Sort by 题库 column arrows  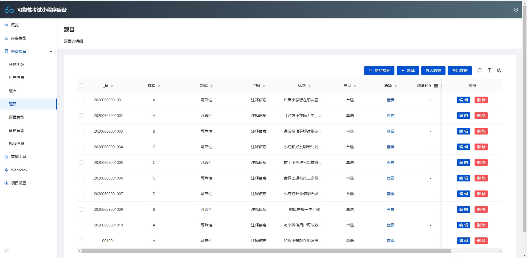(x=212, y=86)
